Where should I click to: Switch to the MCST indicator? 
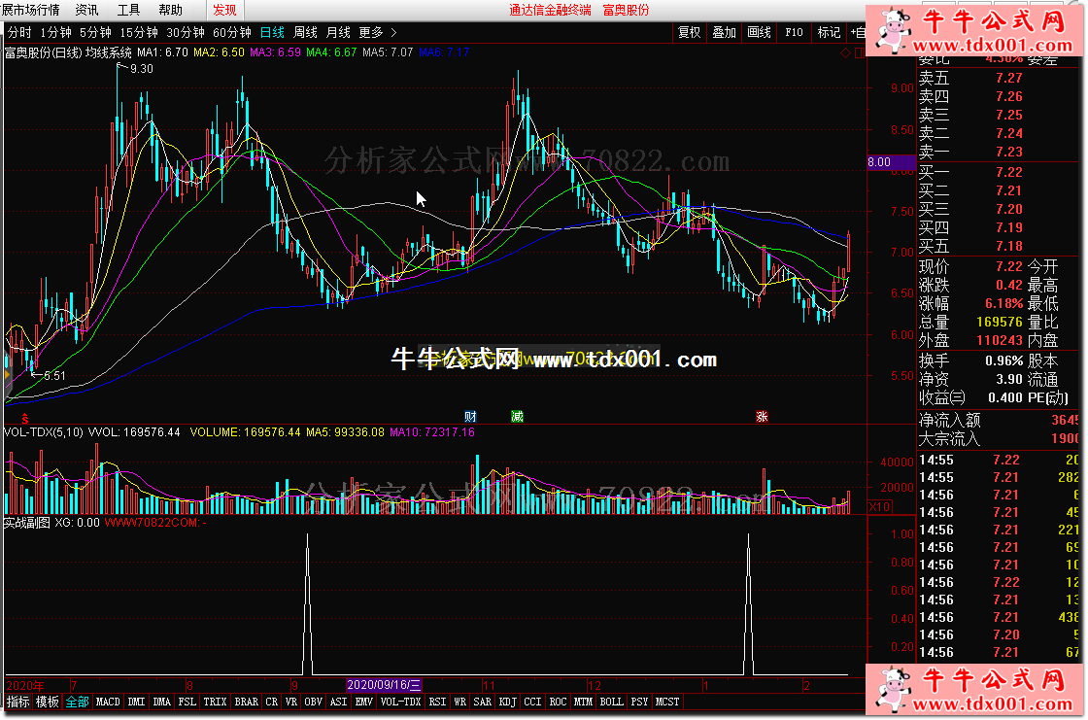[667, 702]
